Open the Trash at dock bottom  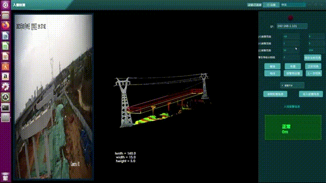pos(6,177)
